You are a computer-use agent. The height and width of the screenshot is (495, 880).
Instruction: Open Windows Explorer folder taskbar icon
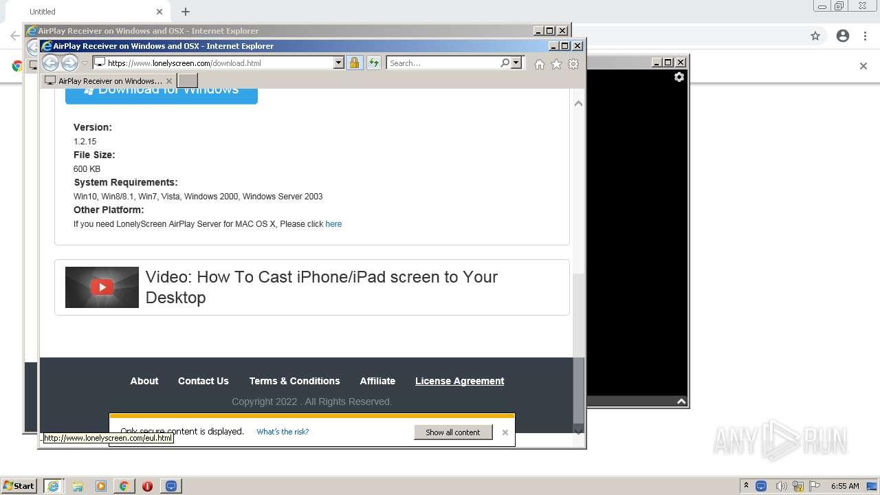click(78, 486)
